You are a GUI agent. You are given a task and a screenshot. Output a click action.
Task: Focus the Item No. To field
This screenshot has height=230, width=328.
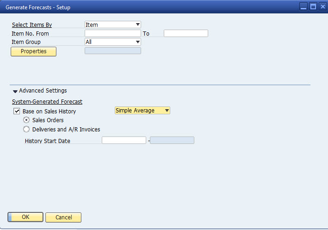click(186, 33)
